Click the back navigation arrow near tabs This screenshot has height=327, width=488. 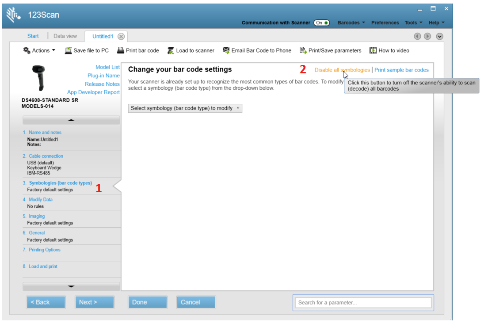point(417,36)
